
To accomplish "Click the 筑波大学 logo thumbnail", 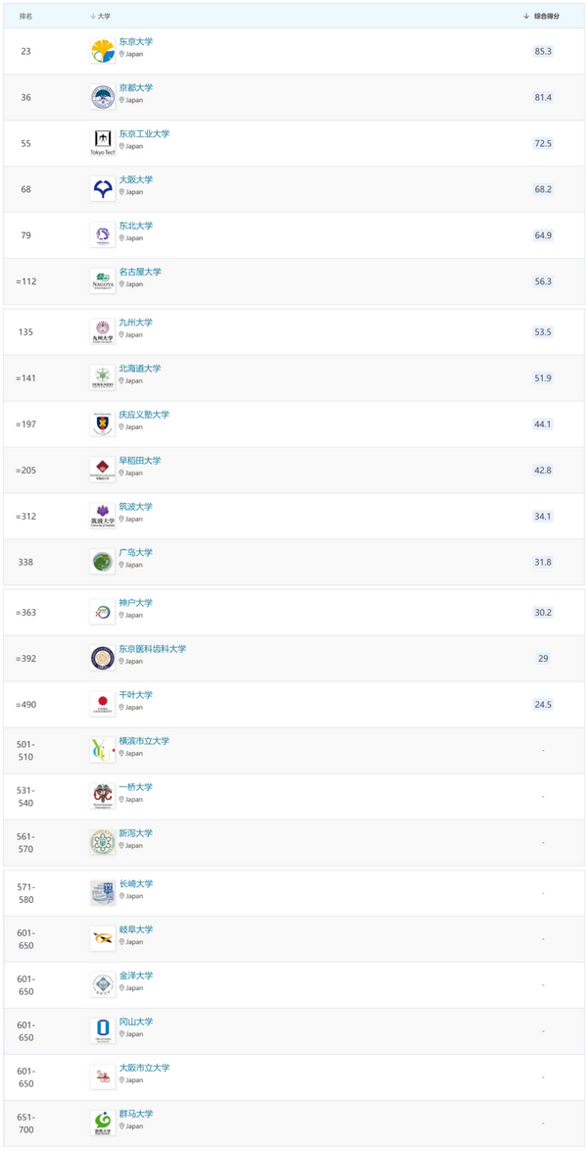I will [103, 517].
